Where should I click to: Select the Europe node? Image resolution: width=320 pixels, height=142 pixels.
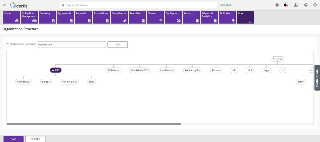tap(46, 82)
